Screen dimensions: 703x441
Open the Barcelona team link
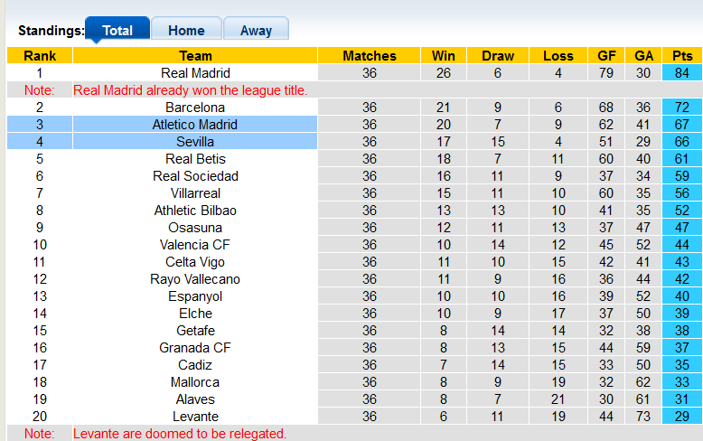[195, 108]
